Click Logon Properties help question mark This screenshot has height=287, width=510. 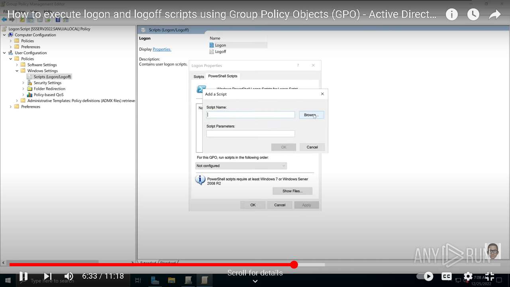(298, 65)
